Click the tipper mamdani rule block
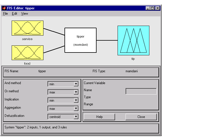Screen dimensions: 213x138 [80, 40]
